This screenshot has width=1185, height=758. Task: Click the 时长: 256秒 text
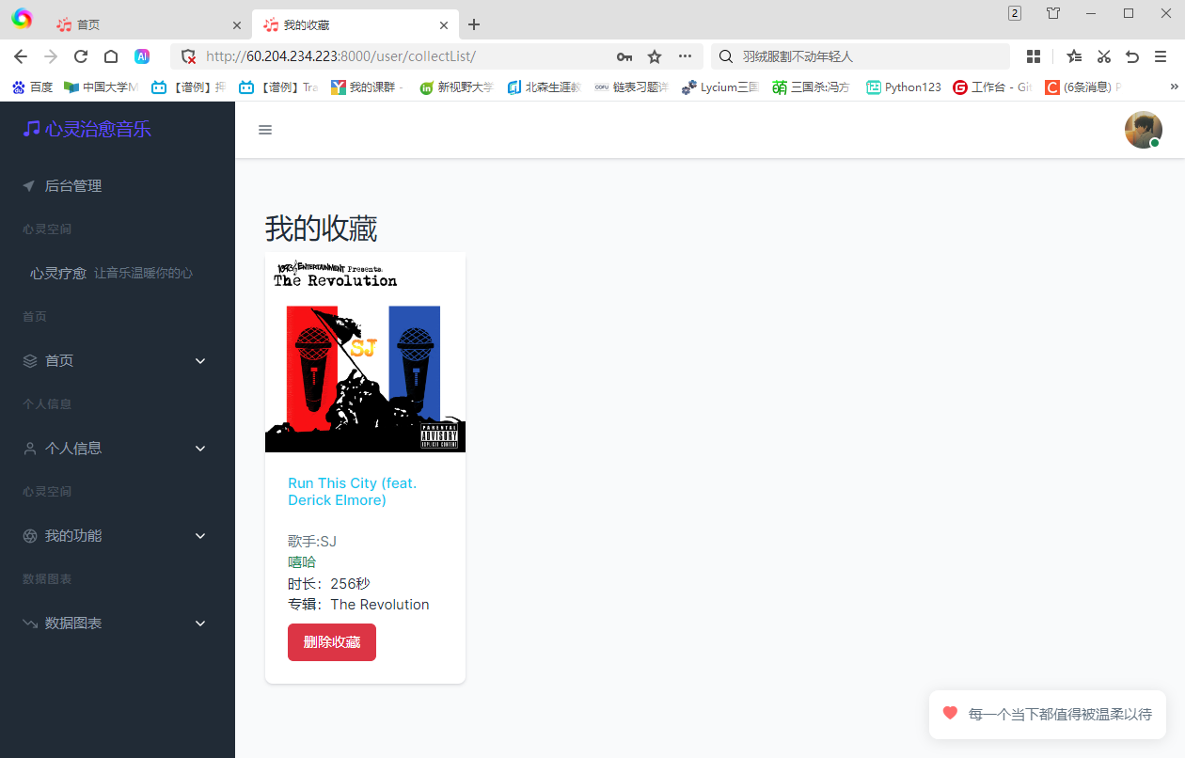point(329,584)
